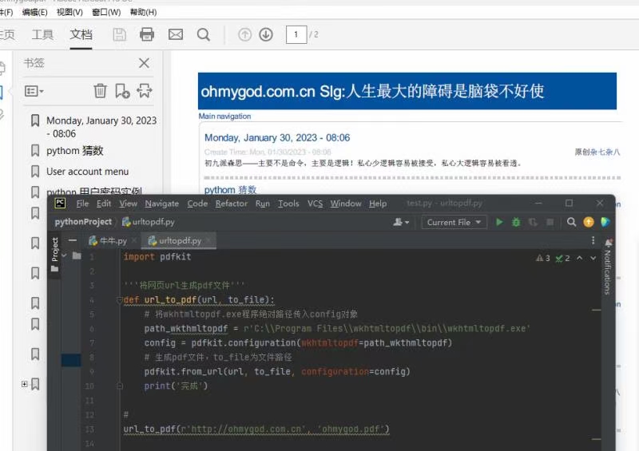Open the 视图(V) menu in PDF reader
The height and width of the screenshot is (451, 639).
click(x=69, y=12)
